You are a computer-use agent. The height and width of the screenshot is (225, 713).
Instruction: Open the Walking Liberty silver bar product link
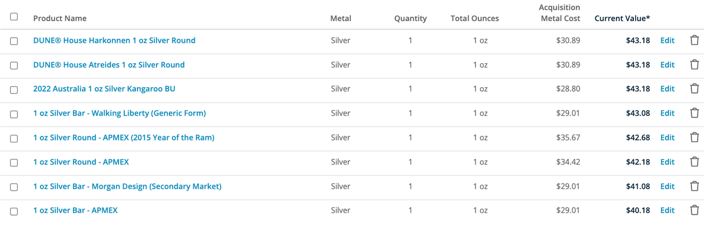point(120,113)
